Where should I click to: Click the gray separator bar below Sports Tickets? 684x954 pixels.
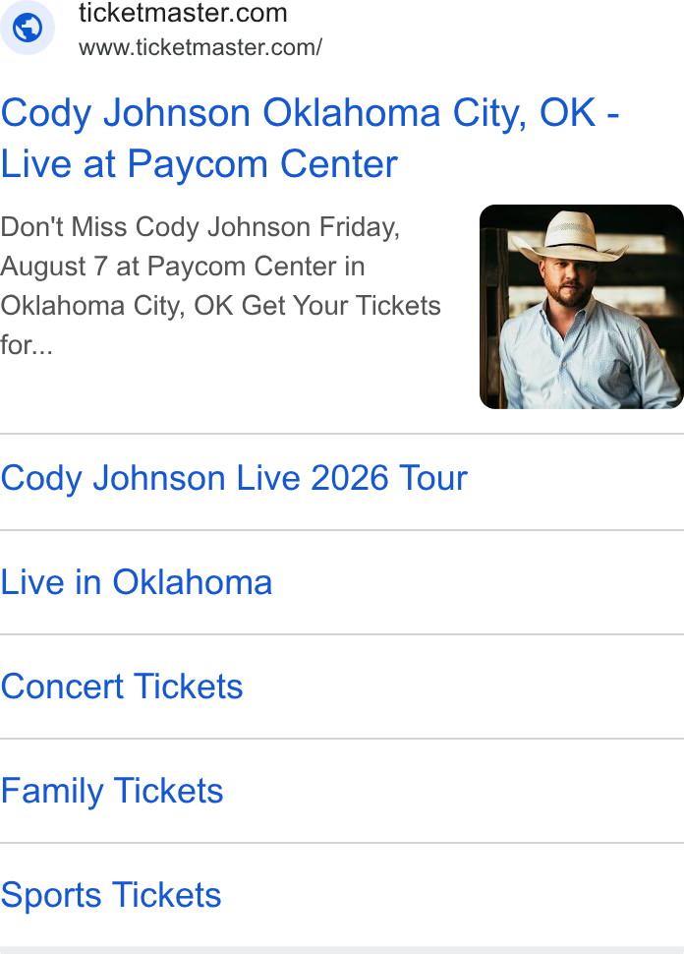342,950
